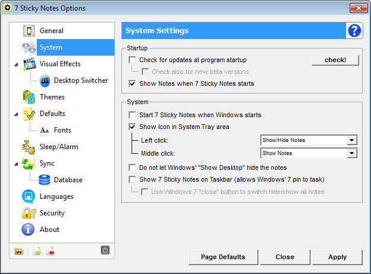
Task: Open the Security settings page
Action: coord(52,213)
